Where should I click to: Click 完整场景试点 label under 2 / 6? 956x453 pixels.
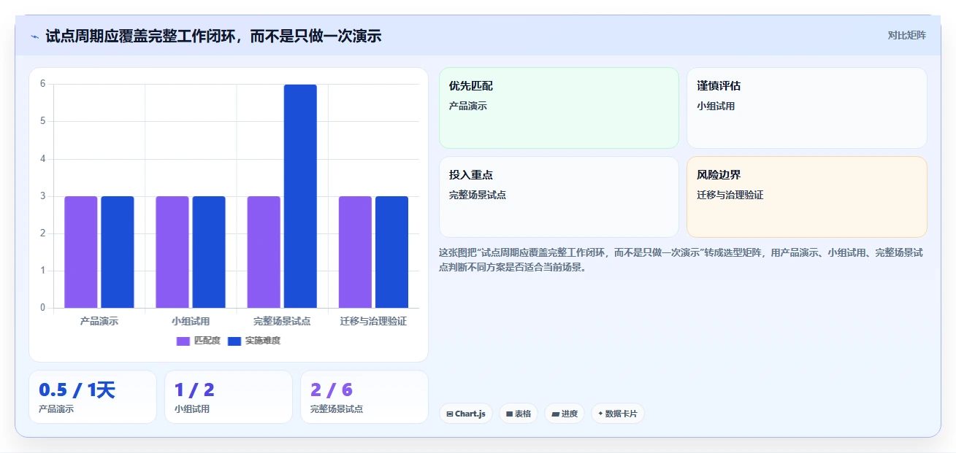coord(337,409)
